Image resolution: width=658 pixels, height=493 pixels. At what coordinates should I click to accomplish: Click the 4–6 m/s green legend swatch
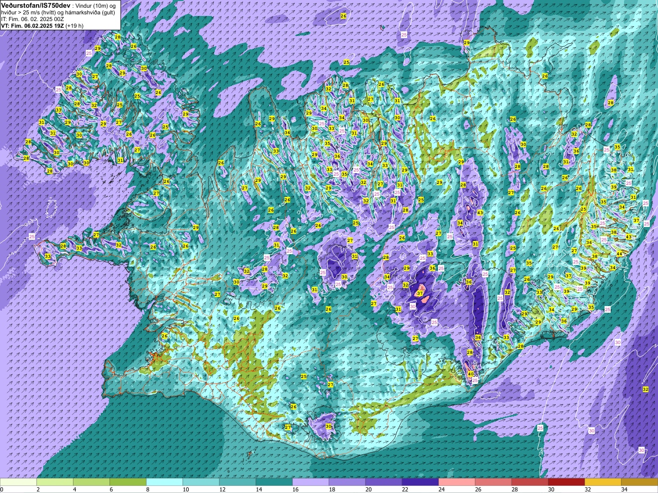tap(92, 482)
